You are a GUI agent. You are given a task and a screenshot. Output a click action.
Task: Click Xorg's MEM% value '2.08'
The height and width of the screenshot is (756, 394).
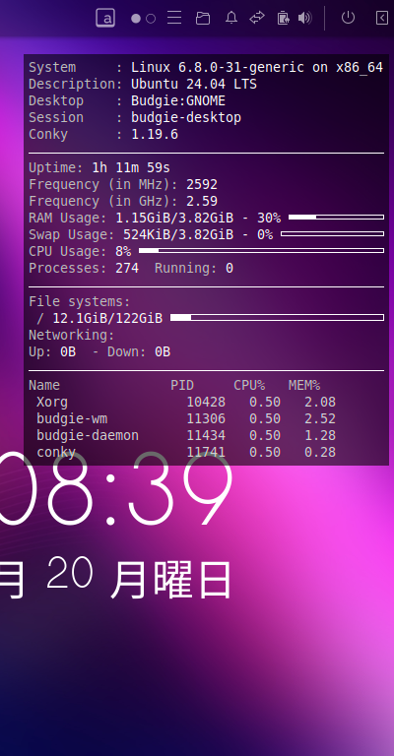(320, 402)
